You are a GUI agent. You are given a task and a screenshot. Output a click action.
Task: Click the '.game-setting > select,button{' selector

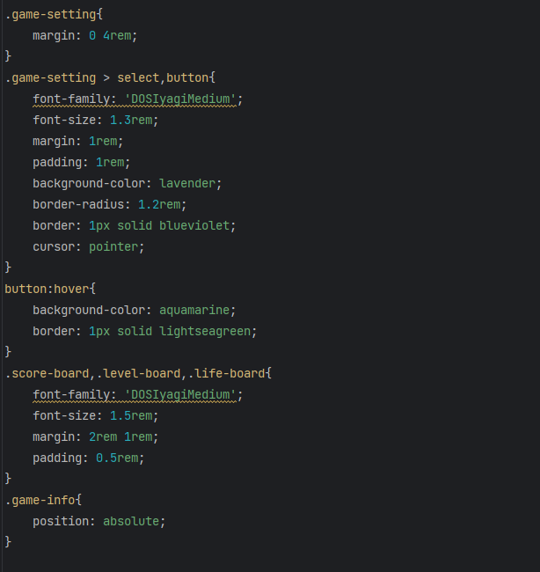tap(110, 77)
